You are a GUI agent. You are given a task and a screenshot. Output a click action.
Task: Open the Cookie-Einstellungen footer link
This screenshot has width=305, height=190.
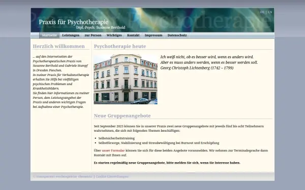pos(112,176)
